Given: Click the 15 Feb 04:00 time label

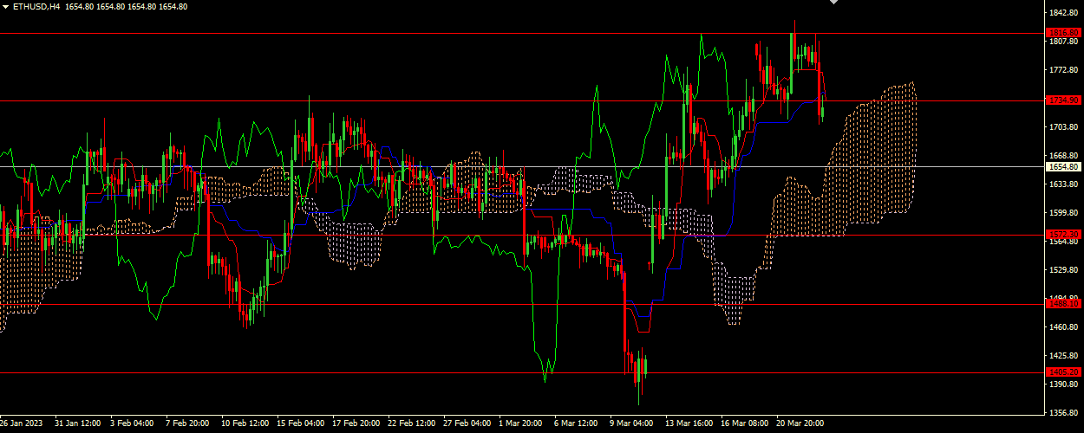Looking at the screenshot, I should click(301, 424).
